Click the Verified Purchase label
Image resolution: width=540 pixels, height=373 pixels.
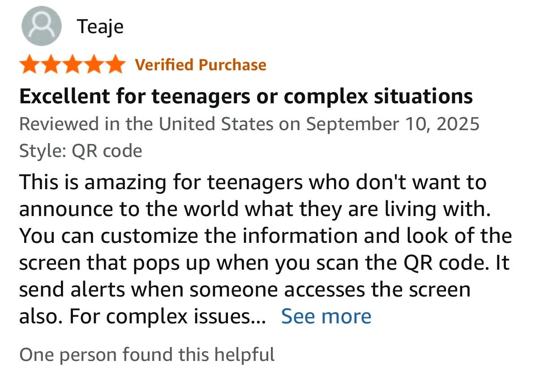[201, 65]
